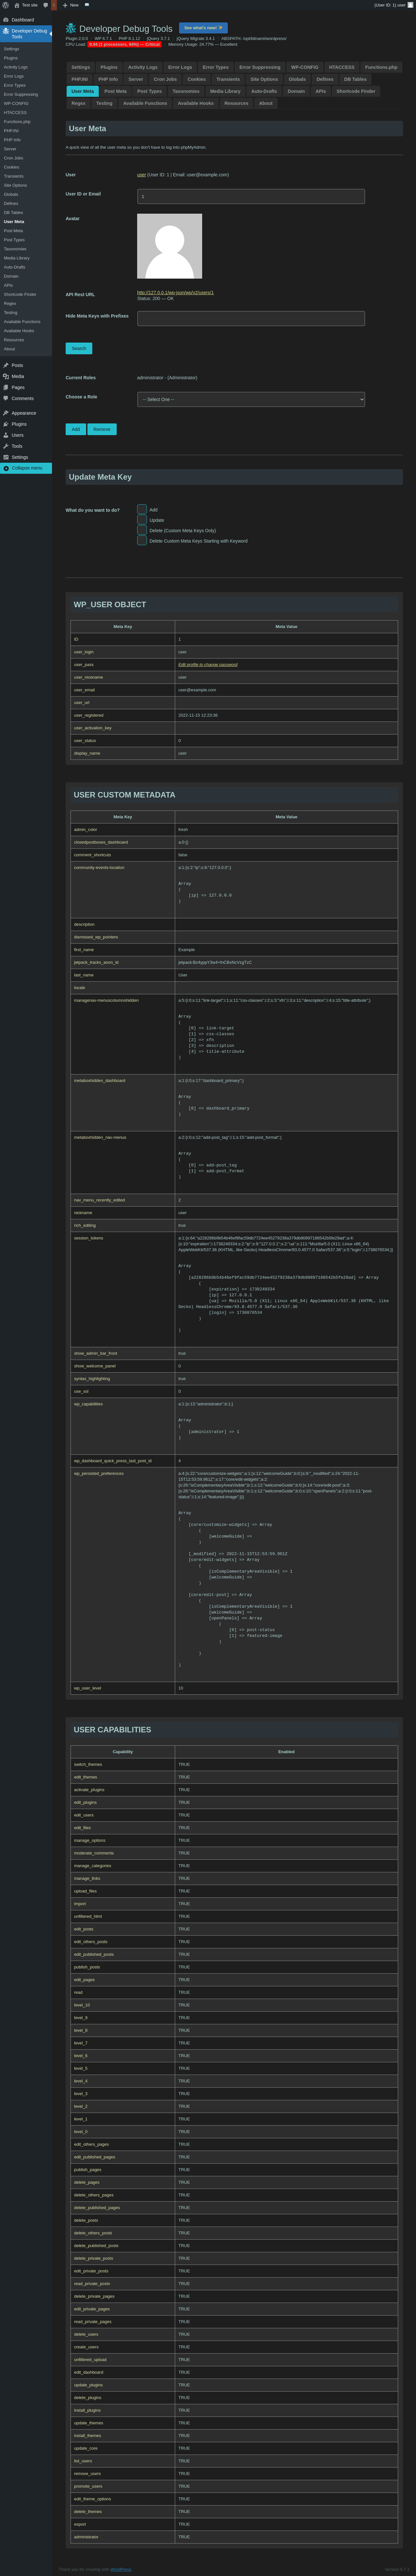Switch to the Post Meta tab

[116, 91]
